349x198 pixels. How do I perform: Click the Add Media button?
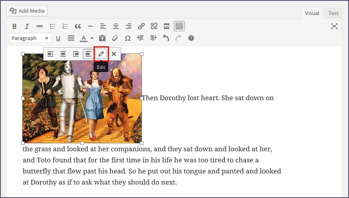point(27,11)
